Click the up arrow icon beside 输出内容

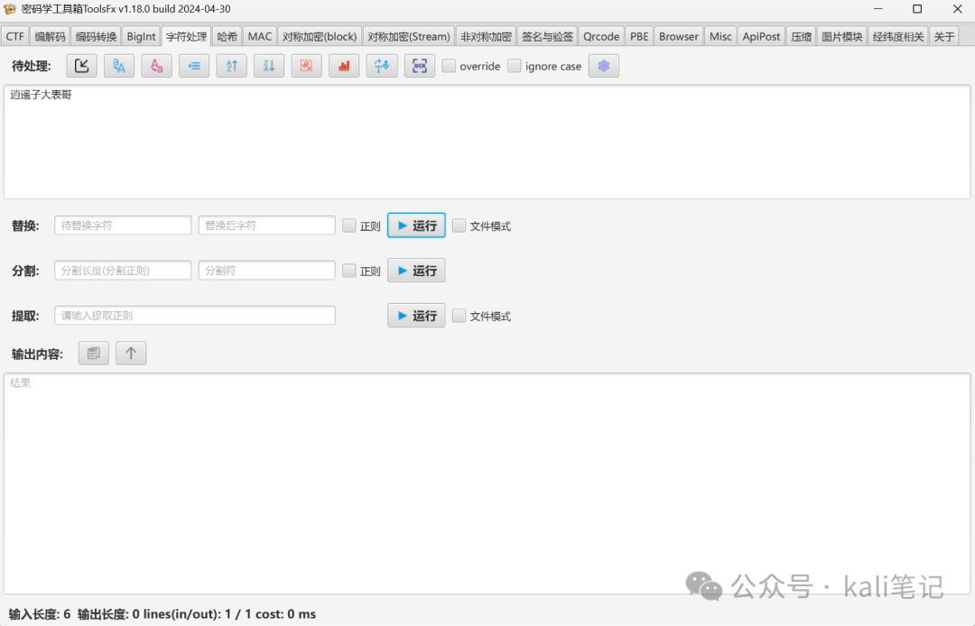131,354
